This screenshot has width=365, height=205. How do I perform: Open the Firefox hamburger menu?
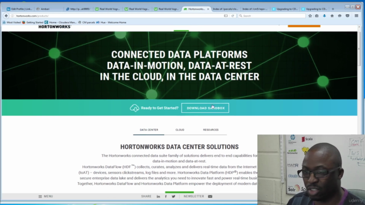point(356,16)
